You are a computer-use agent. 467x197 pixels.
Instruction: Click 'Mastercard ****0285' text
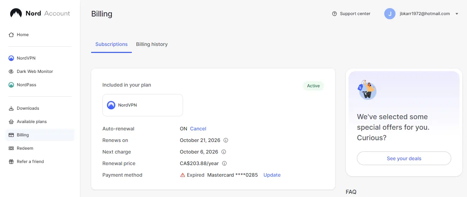coord(232,175)
